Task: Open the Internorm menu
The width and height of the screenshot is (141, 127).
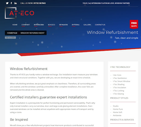Action: coord(39,25)
